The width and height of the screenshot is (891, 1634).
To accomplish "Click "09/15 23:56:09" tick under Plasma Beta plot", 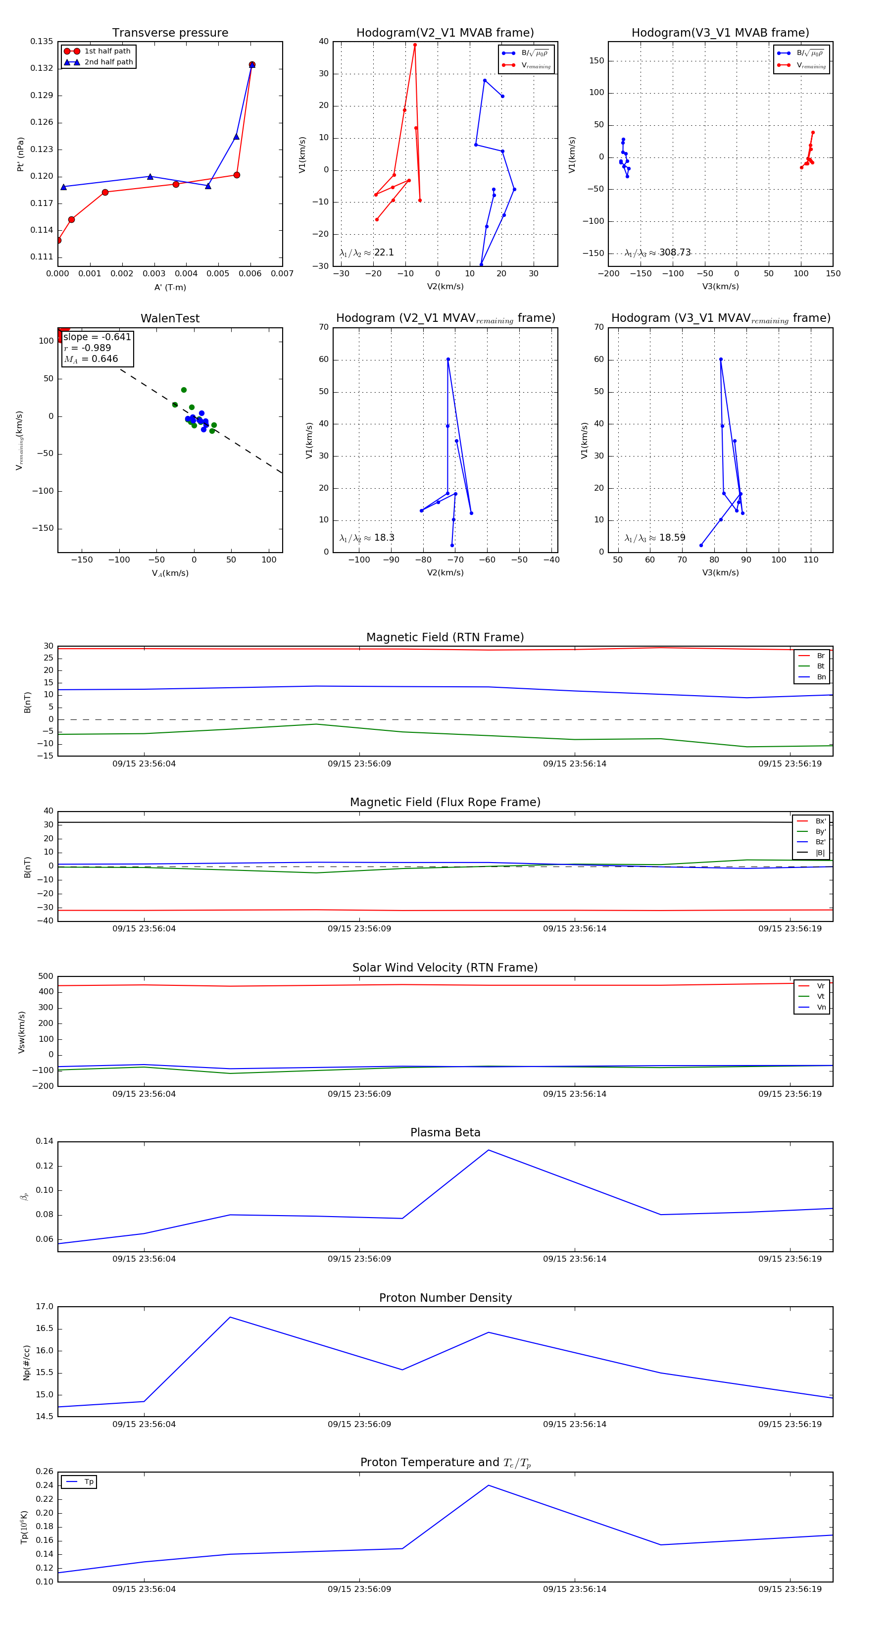I will tap(359, 1259).
